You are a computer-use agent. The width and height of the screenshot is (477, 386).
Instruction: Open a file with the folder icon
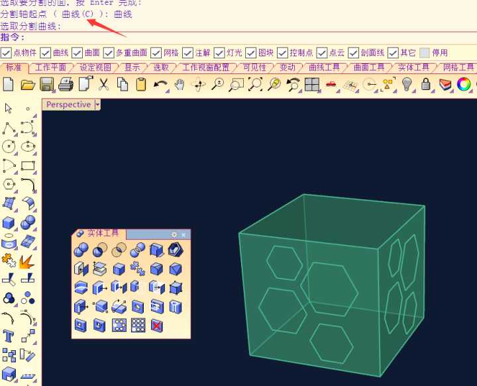(x=28, y=85)
